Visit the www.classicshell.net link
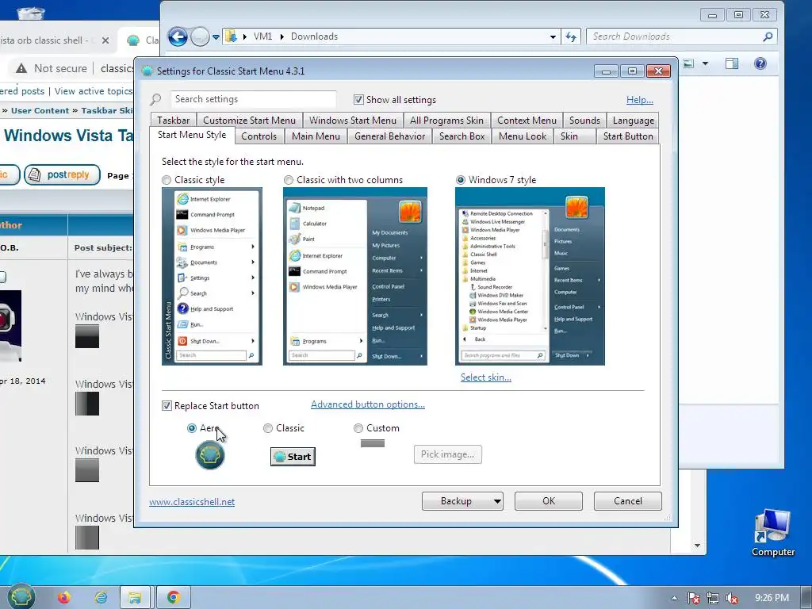Image resolution: width=812 pixels, height=609 pixels. coord(192,502)
